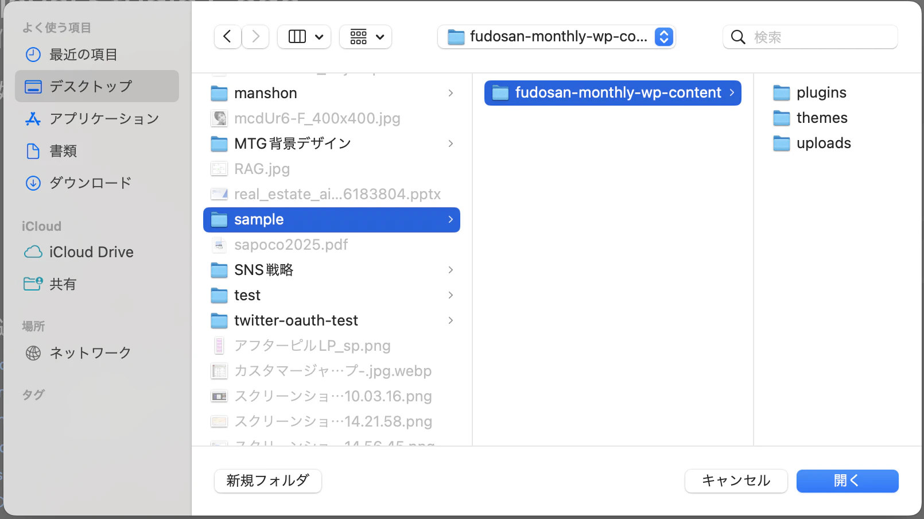Viewport: 924px width, 519px height.
Task: Select the SNS戦略 folder
Action: point(332,270)
